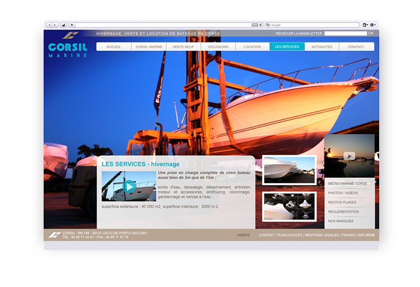Screen dimensions: 420x287
Task: Open Météo Marine Corse sidebar link
Action: coord(348,184)
